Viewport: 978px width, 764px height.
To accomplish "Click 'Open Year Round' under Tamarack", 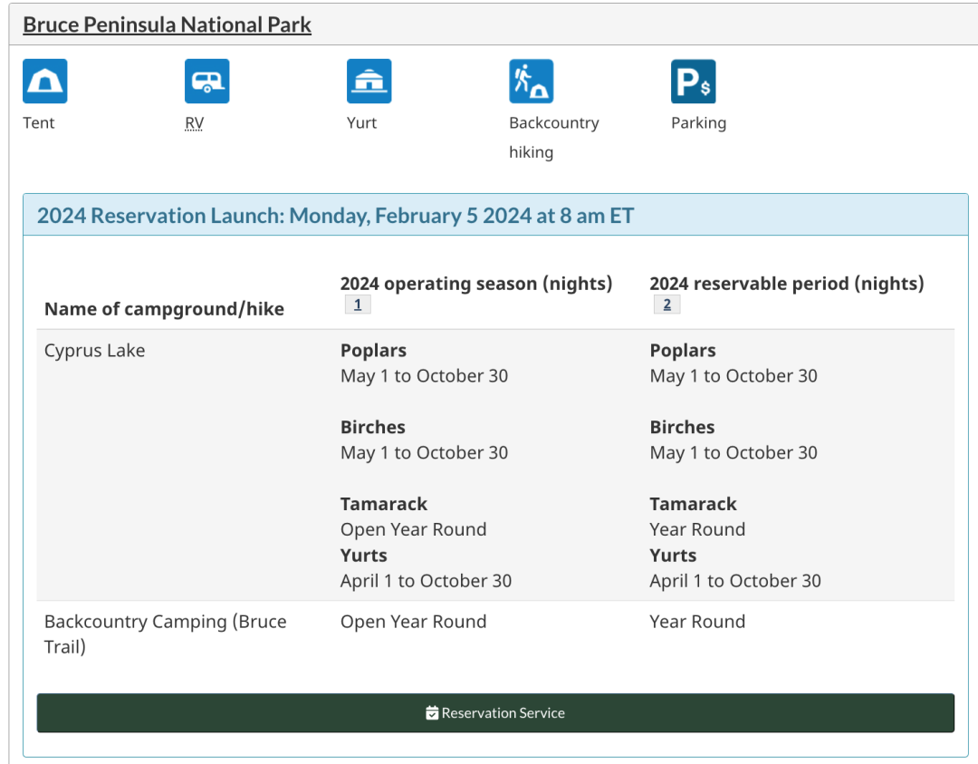I will [x=414, y=529].
